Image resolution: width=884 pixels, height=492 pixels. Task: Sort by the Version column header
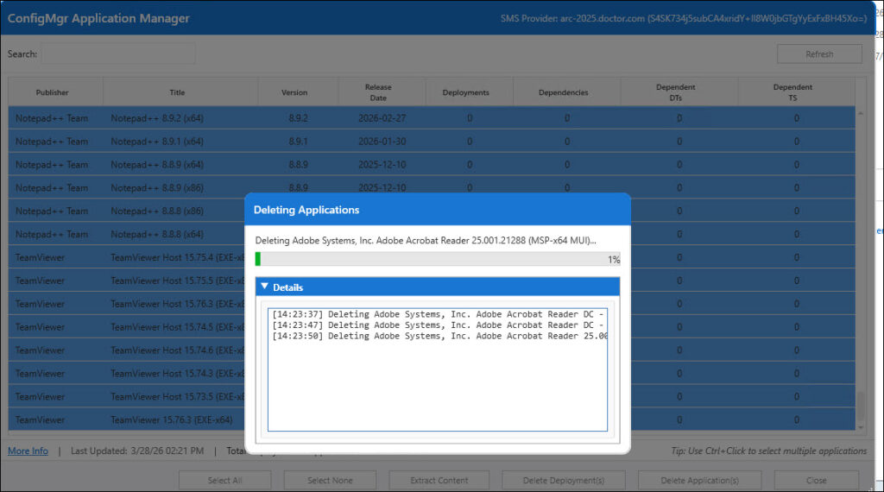[x=294, y=92]
